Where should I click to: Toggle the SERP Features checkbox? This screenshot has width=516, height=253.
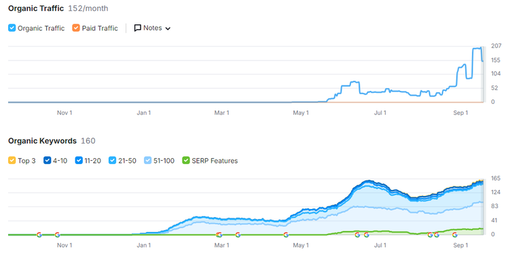[186, 161]
